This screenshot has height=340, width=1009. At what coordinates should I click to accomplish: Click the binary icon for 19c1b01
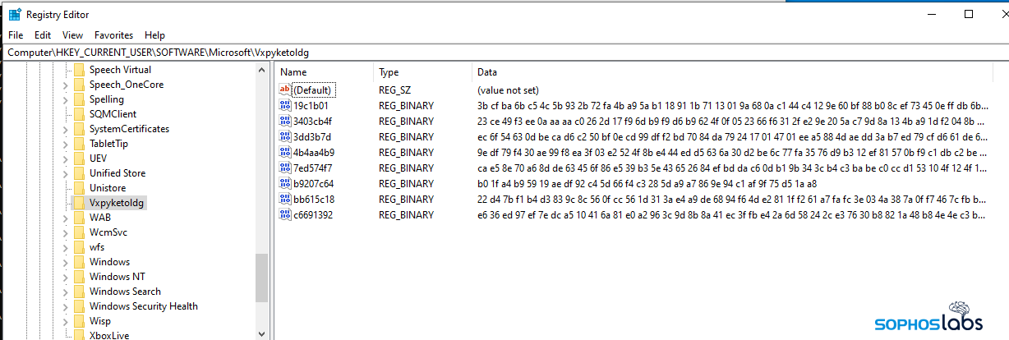285,105
